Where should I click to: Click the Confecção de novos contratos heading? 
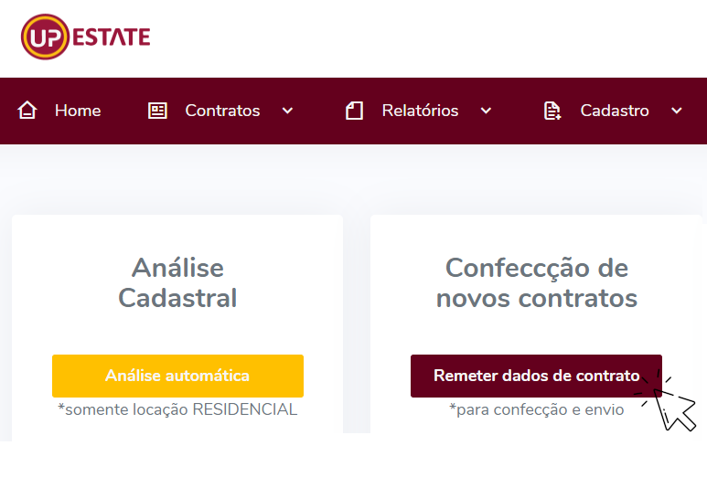[537, 282]
